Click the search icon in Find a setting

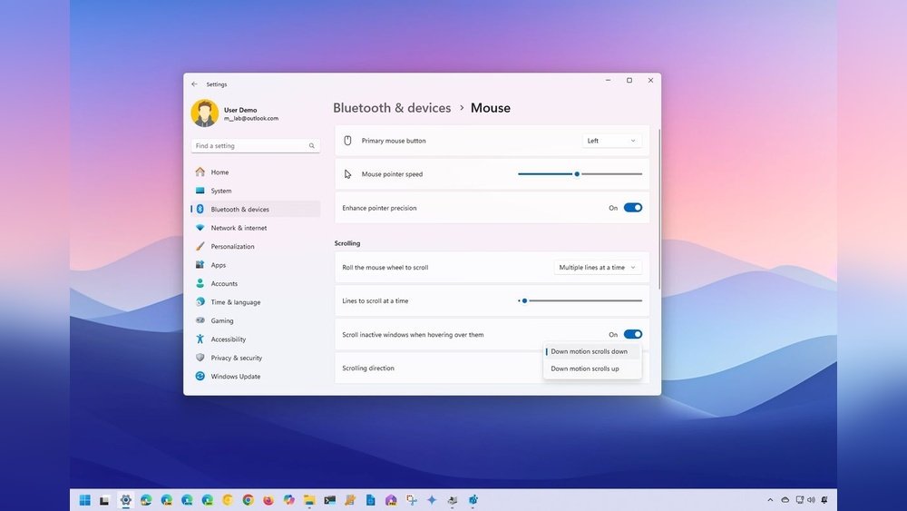(311, 146)
